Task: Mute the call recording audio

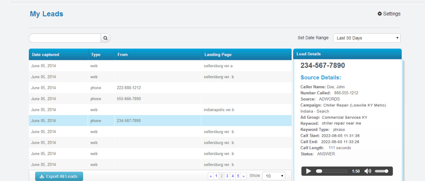Action: (368, 171)
